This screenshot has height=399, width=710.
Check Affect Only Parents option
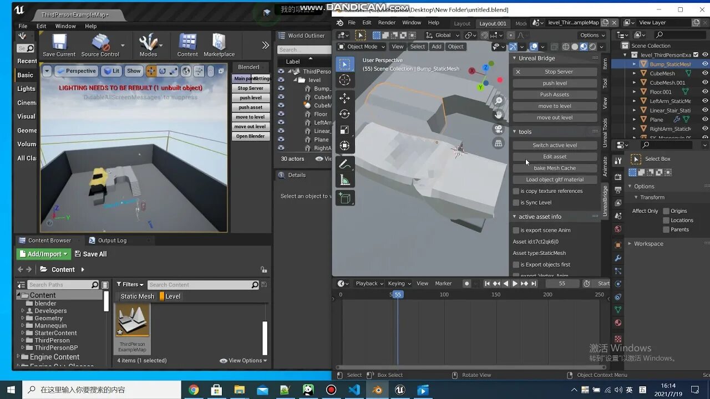coord(666,230)
